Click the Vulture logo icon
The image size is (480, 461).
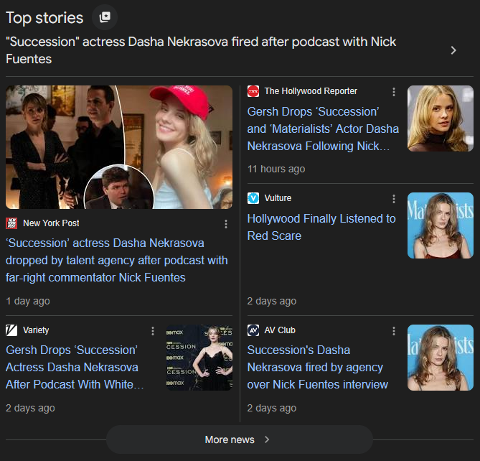click(x=253, y=198)
